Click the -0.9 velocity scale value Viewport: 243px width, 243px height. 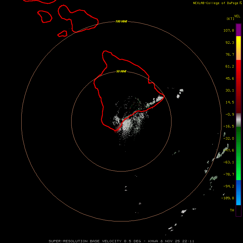point(230,114)
